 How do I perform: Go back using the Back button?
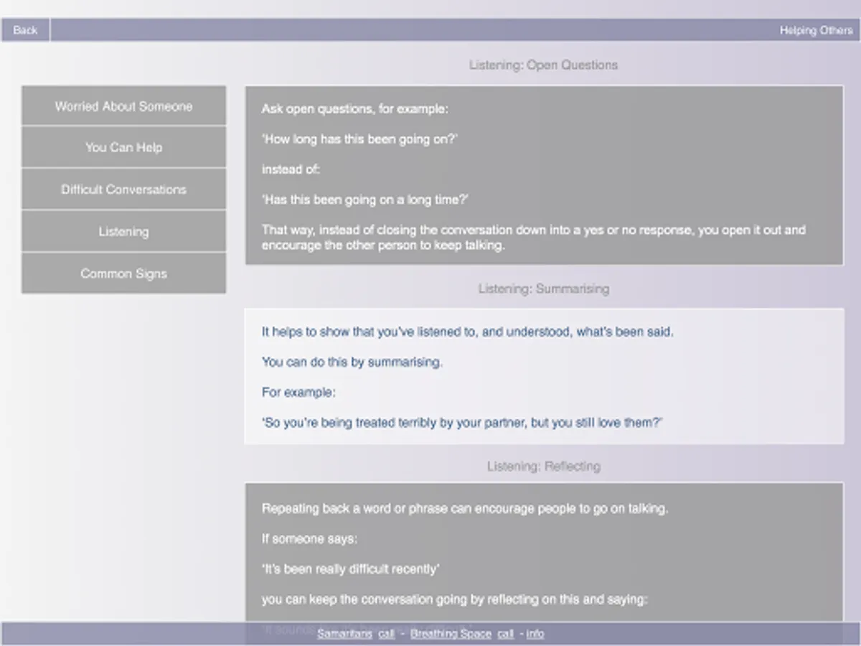coord(25,30)
